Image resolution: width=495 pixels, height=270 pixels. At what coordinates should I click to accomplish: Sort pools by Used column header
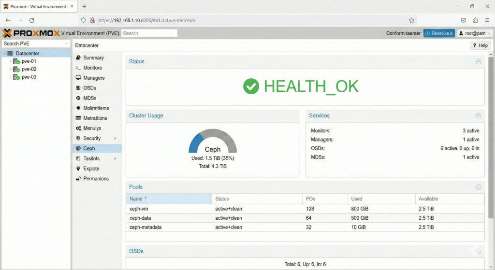(381, 199)
